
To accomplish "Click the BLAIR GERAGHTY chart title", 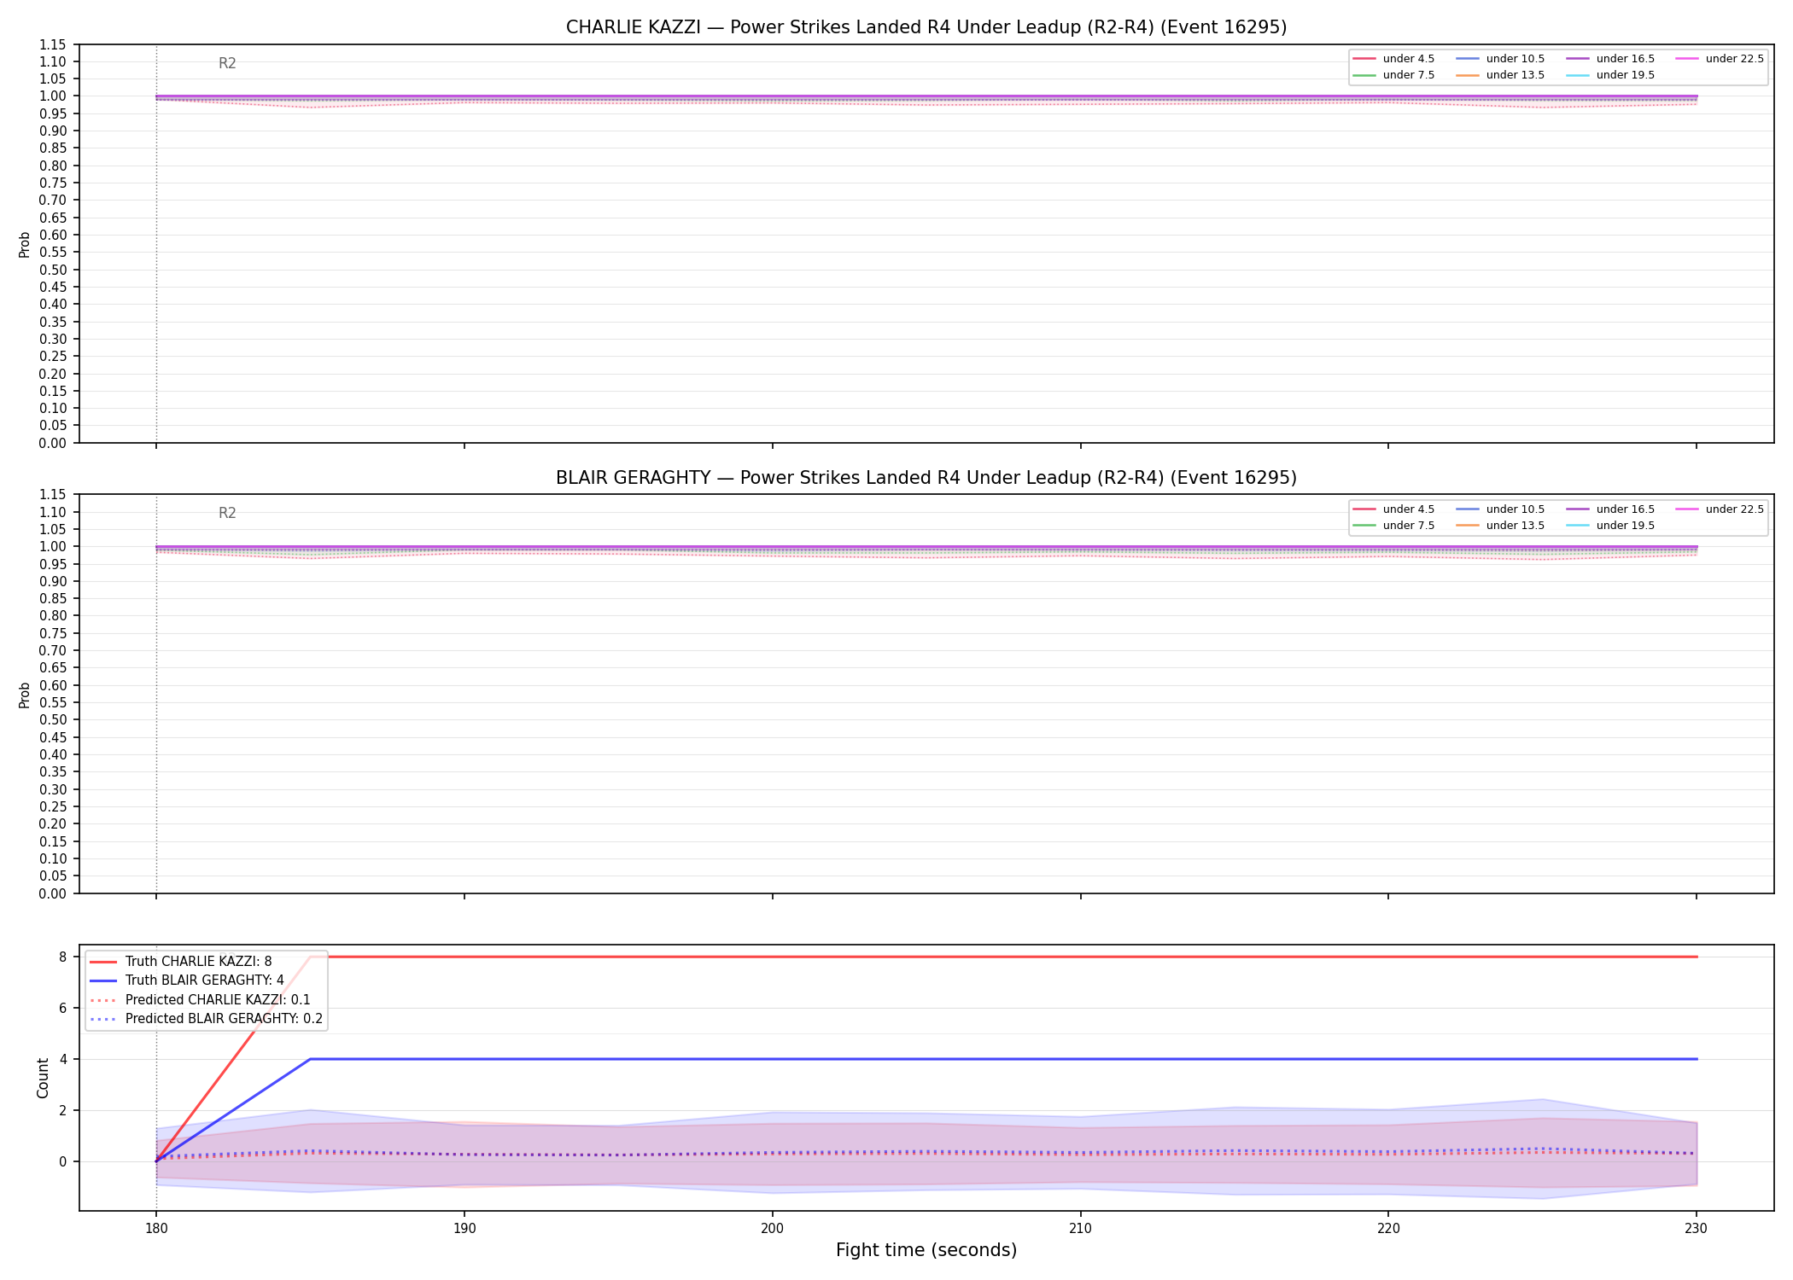I will pos(926,478).
